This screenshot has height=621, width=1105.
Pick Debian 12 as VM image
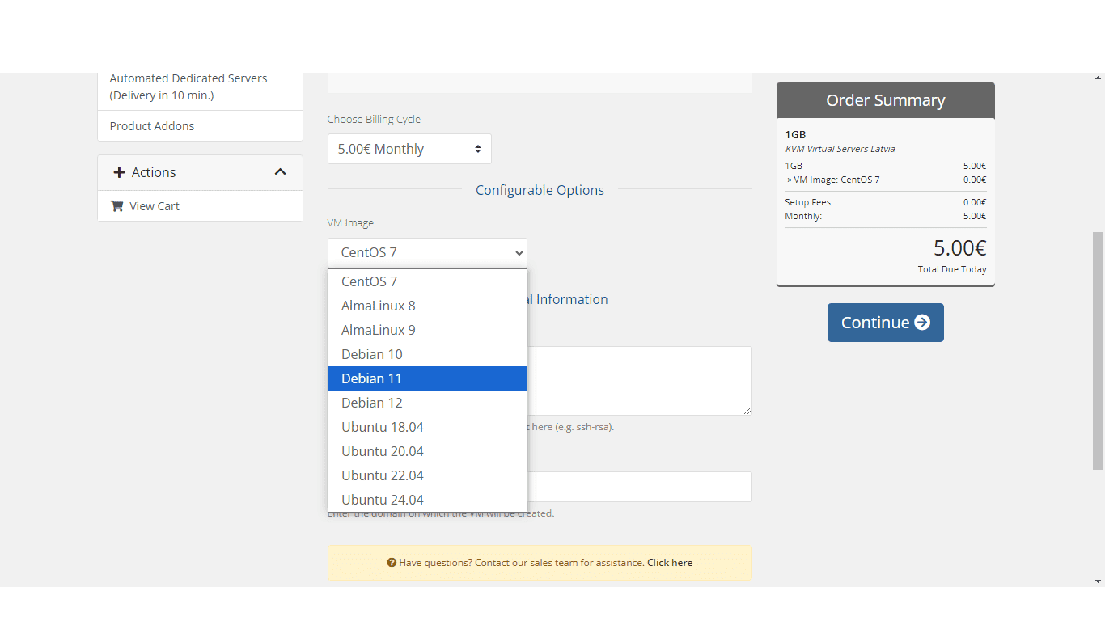[427, 403]
